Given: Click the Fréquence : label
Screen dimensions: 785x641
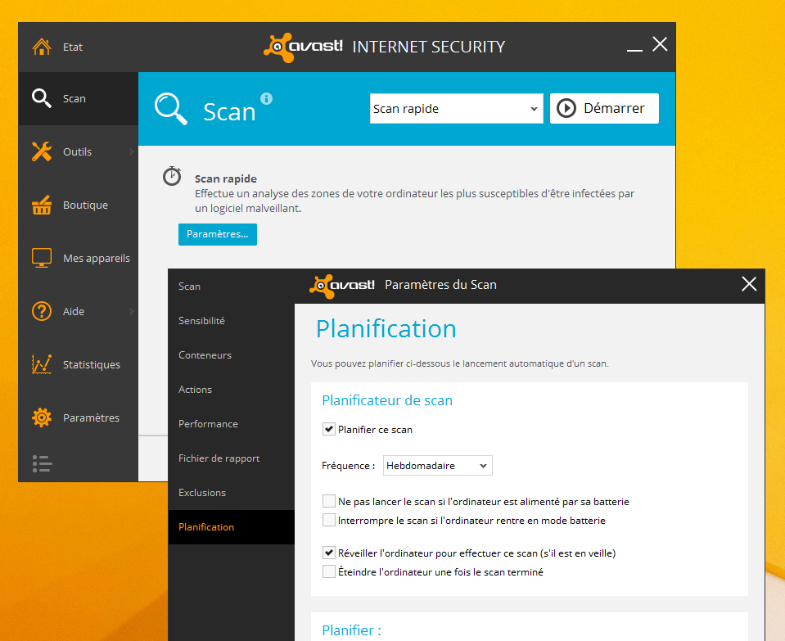Looking at the screenshot, I should coord(348,466).
